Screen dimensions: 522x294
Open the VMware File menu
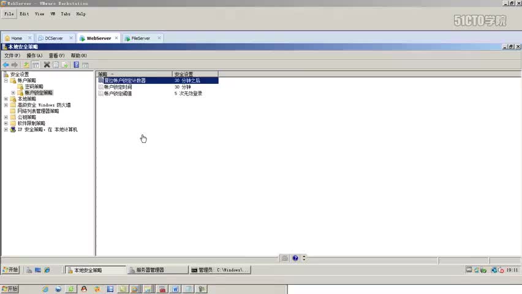pyautogui.click(x=9, y=14)
